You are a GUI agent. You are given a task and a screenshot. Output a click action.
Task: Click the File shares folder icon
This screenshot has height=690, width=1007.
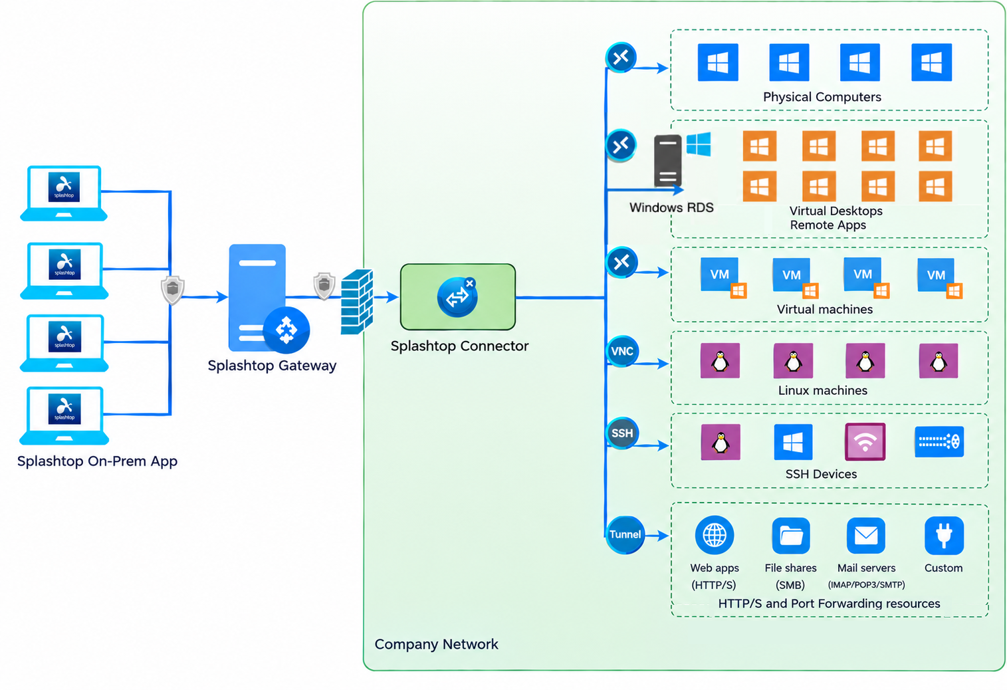[x=791, y=536]
